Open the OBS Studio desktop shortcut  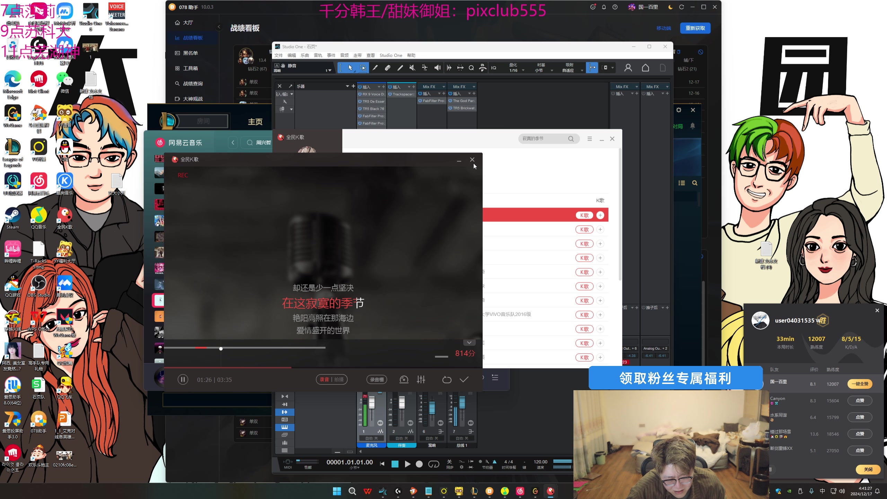tap(39, 286)
